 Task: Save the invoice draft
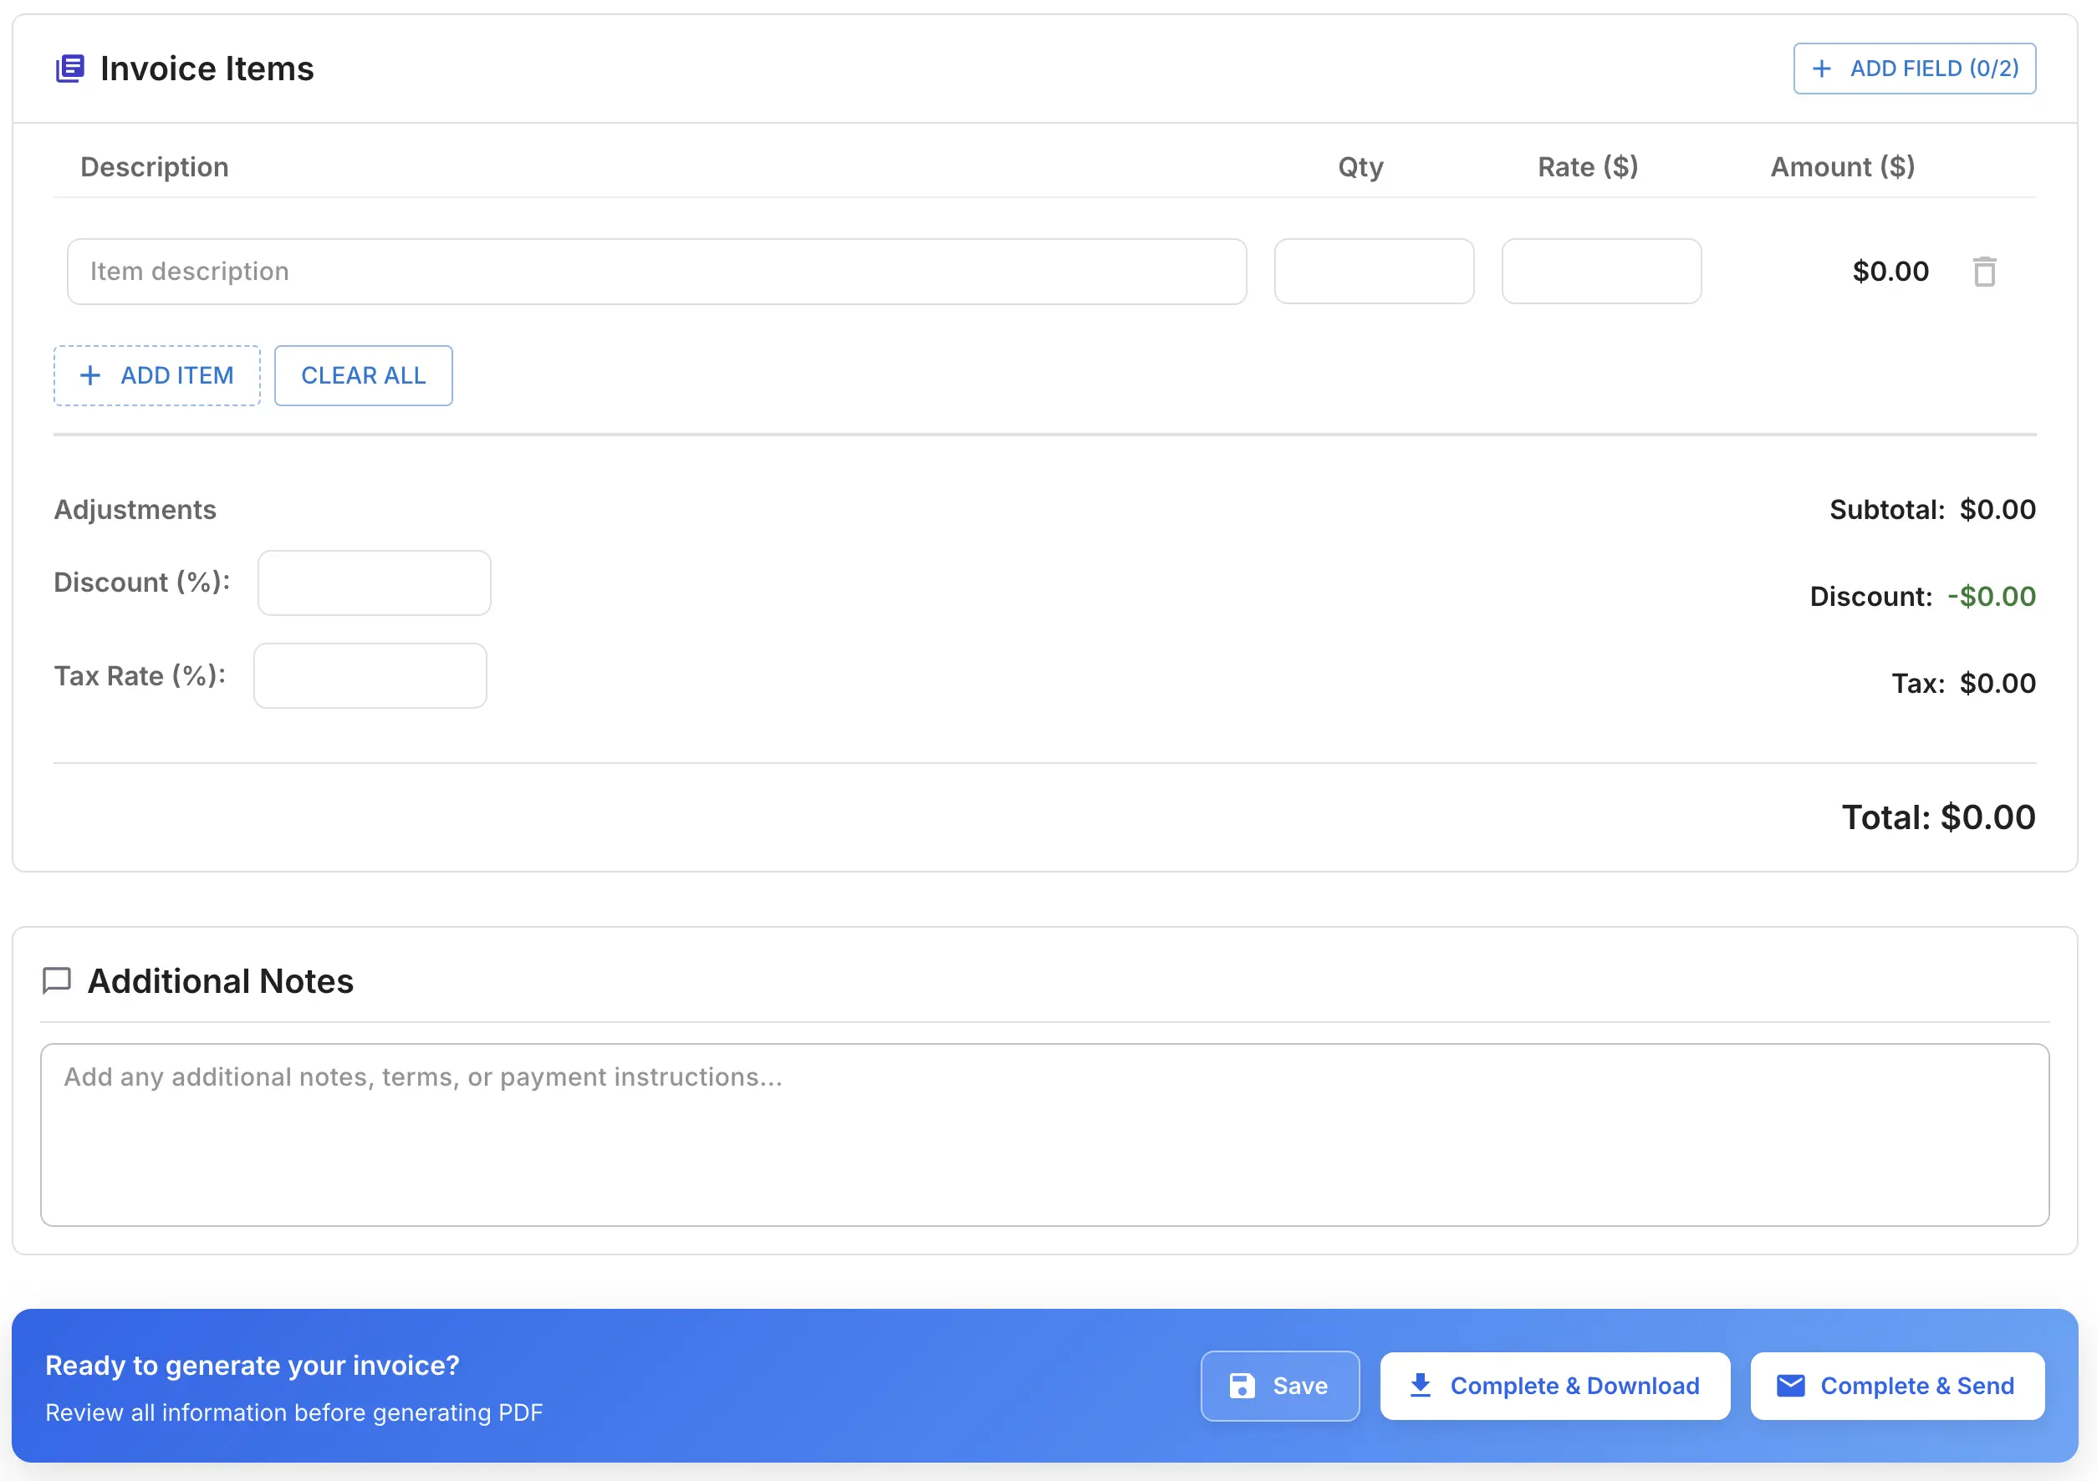[x=1279, y=1385]
